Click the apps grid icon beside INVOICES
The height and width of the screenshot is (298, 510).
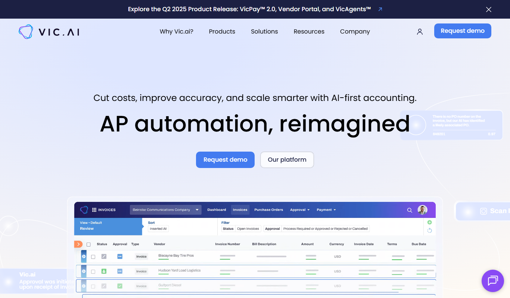click(94, 210)
